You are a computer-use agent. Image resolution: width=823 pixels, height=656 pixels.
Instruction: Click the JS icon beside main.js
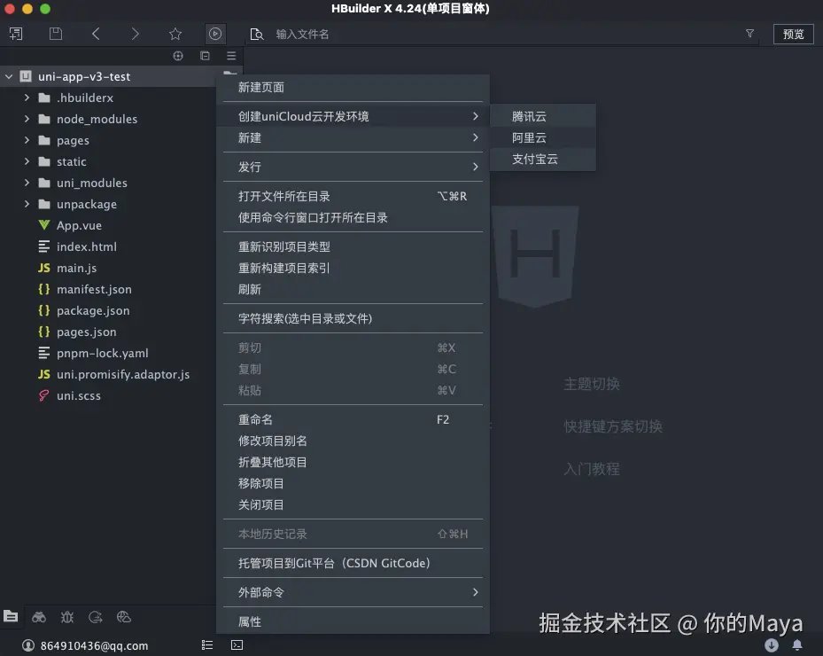44,268
